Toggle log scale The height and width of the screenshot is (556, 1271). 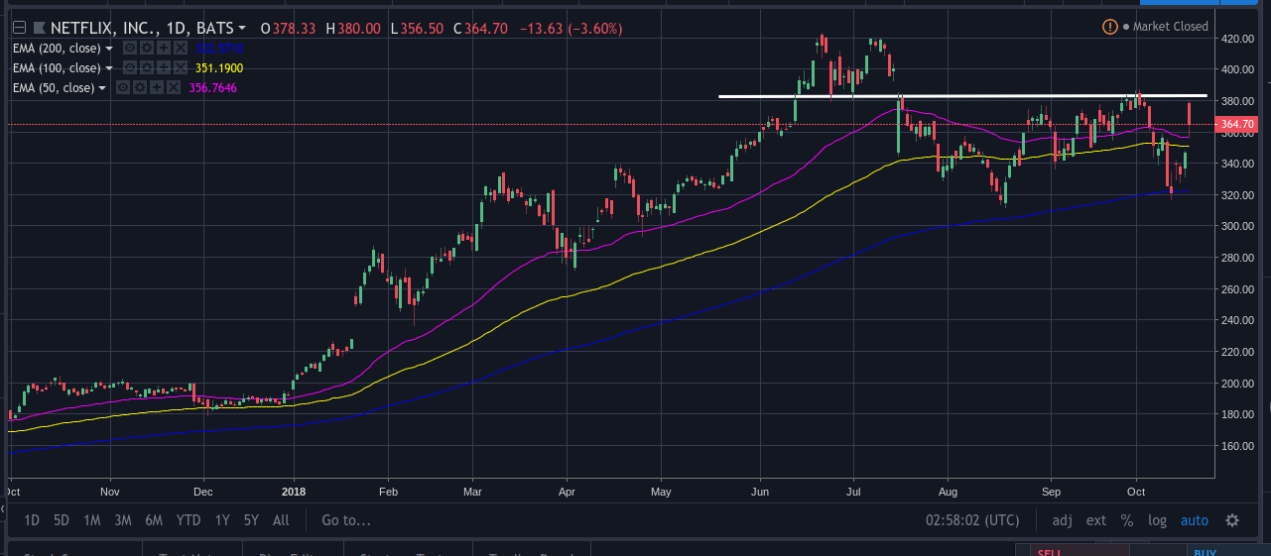1157,520
